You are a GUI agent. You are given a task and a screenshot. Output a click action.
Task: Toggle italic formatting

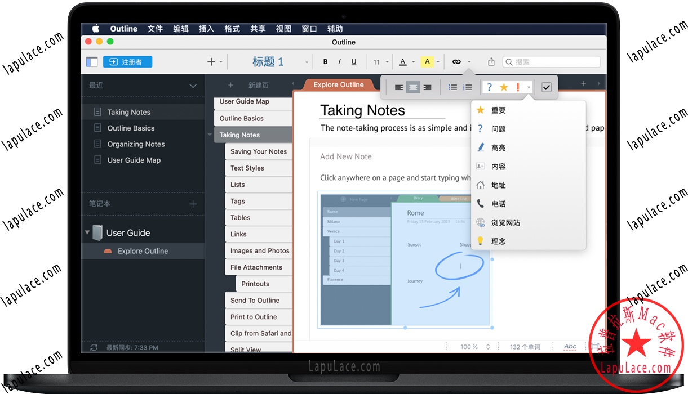[x=339, y=62]
